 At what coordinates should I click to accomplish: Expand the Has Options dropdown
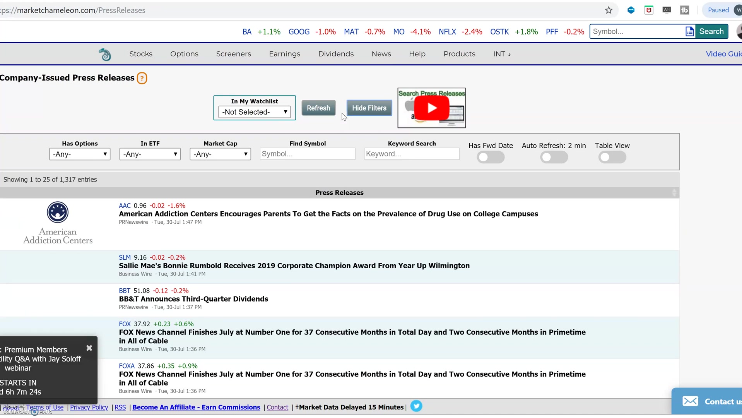80,154
